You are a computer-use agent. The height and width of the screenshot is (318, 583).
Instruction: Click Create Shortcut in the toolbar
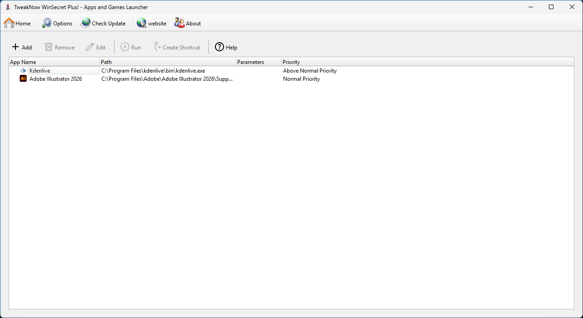tap(177, 47)
